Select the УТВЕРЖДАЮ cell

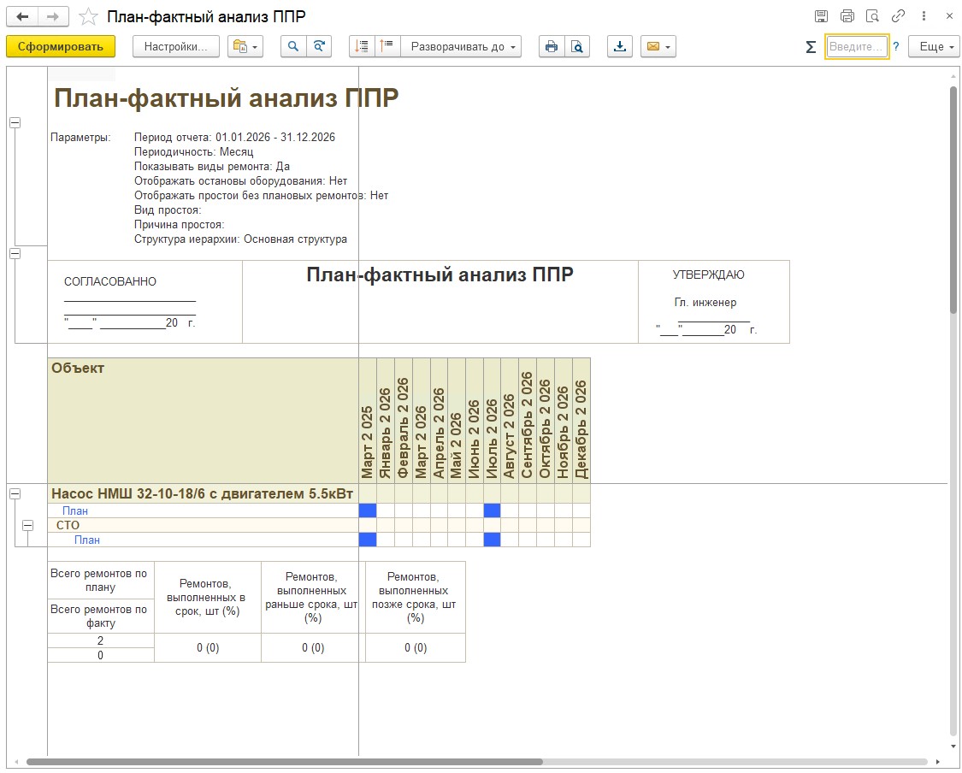click(708, 274)
